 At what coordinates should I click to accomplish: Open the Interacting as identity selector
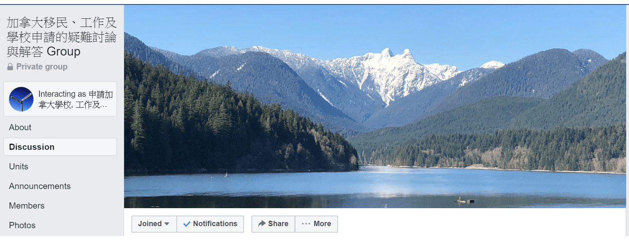click(60, 99)
